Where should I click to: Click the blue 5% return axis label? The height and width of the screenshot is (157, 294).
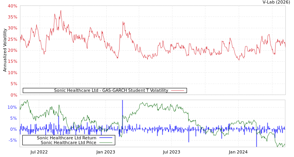click(x=14, y=118)
